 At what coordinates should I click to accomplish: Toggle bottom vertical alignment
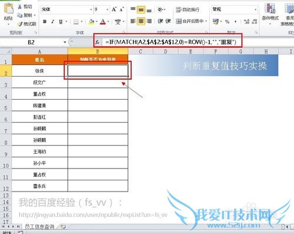pos(149,10)
